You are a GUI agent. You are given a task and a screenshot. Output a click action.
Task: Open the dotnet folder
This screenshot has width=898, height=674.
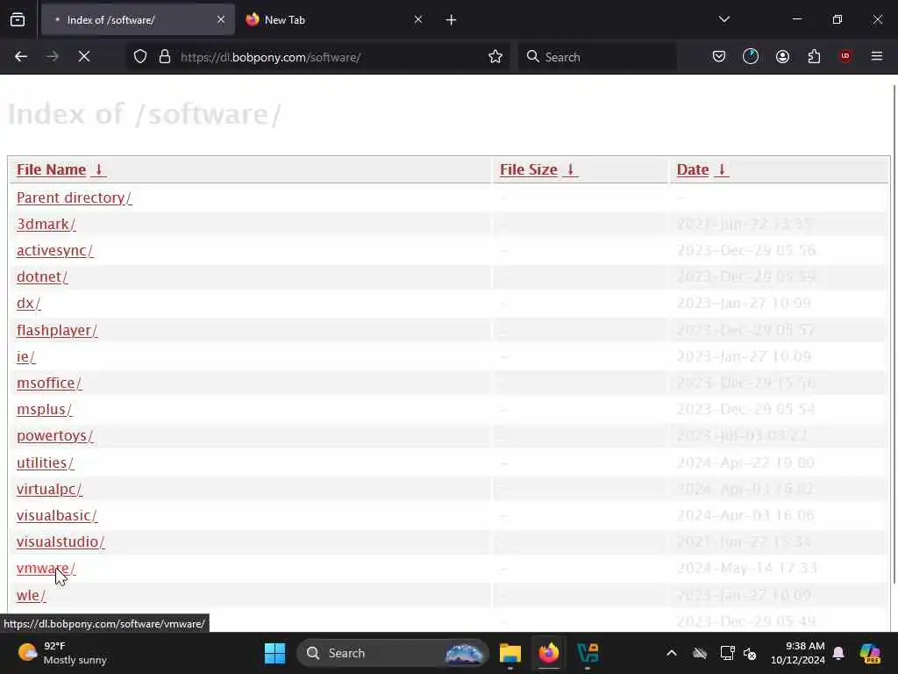pos(42,276)
